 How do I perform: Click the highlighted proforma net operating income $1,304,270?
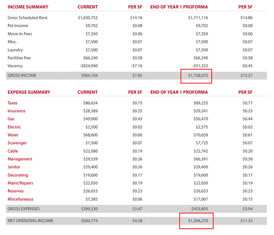point(197,221)
